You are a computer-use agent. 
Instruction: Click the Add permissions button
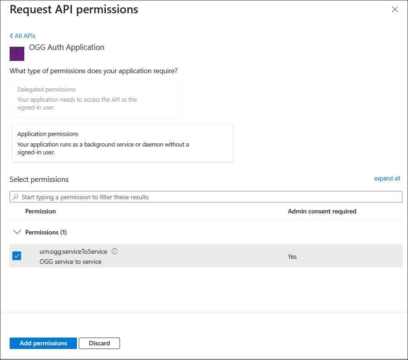click(x=43, y=343)
